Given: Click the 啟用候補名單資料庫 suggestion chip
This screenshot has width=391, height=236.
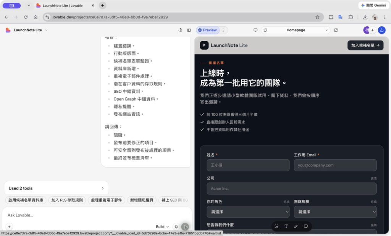Looking at the screenshot, I should (x=26, y=200).
